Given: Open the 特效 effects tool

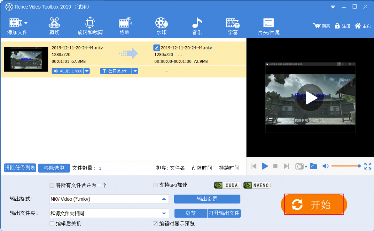Looking at the screenshot, I should click(125, 26).
